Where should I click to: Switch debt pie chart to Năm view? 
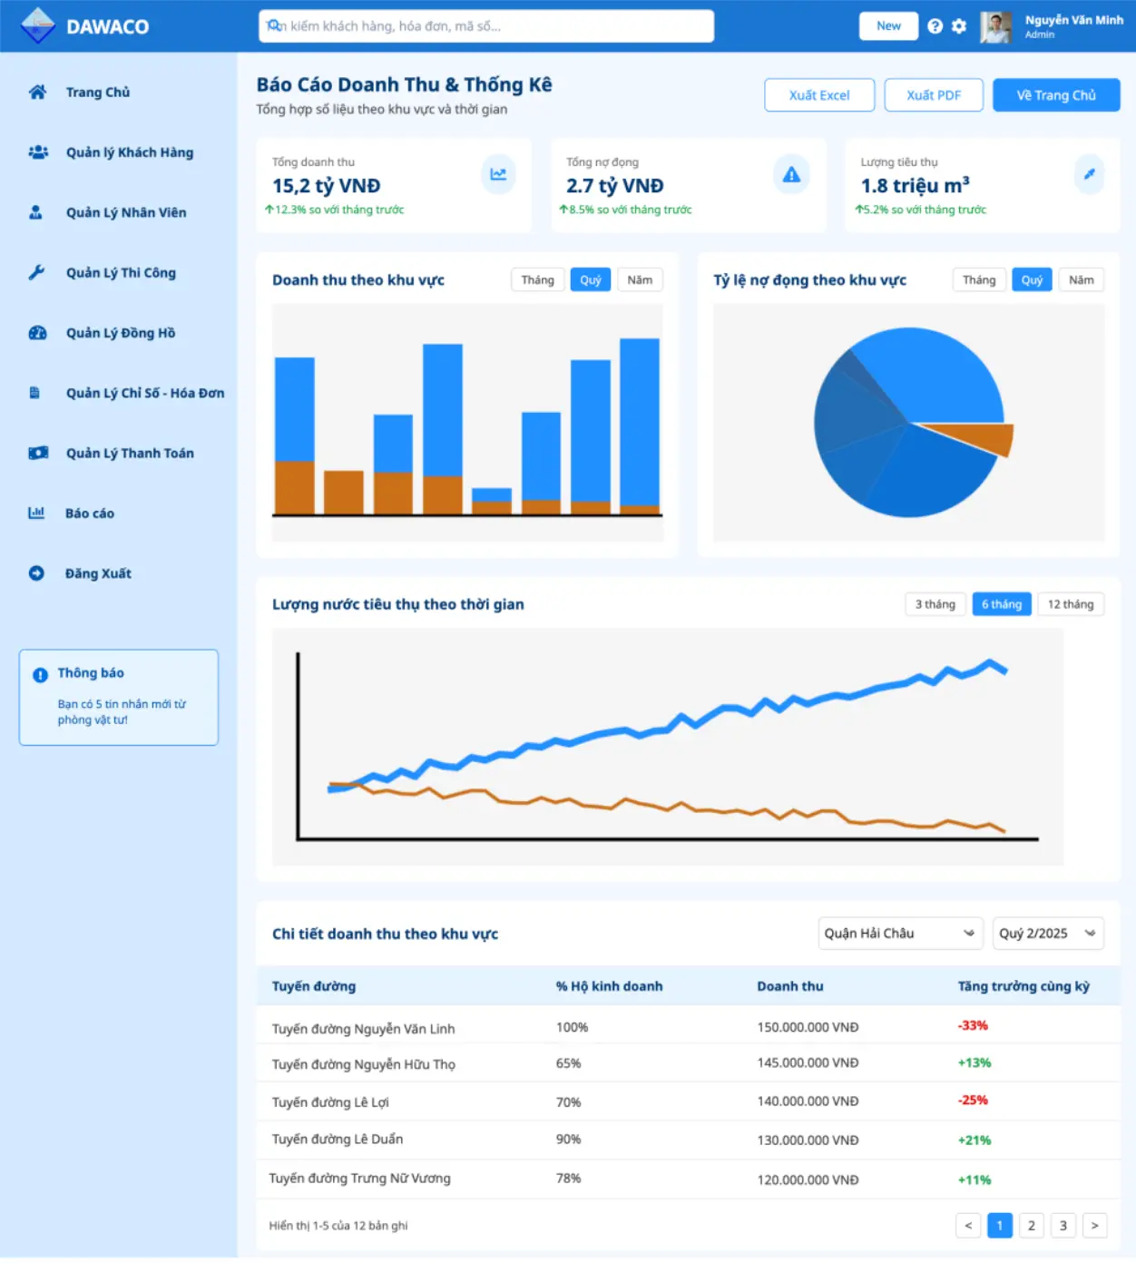click(1081, 280)
